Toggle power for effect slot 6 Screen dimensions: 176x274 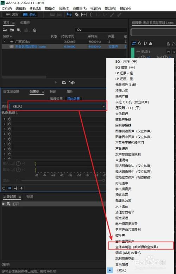click(10, 144)
